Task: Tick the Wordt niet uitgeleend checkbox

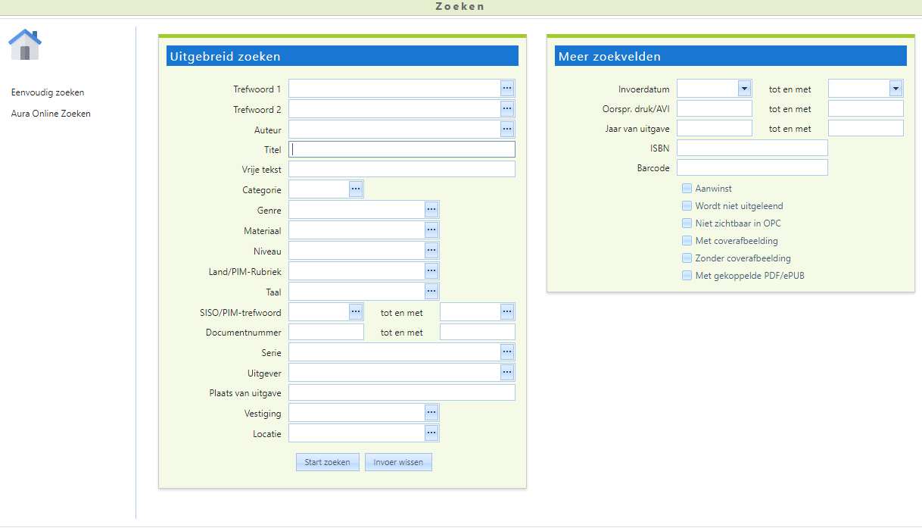Action: [687, 206]
